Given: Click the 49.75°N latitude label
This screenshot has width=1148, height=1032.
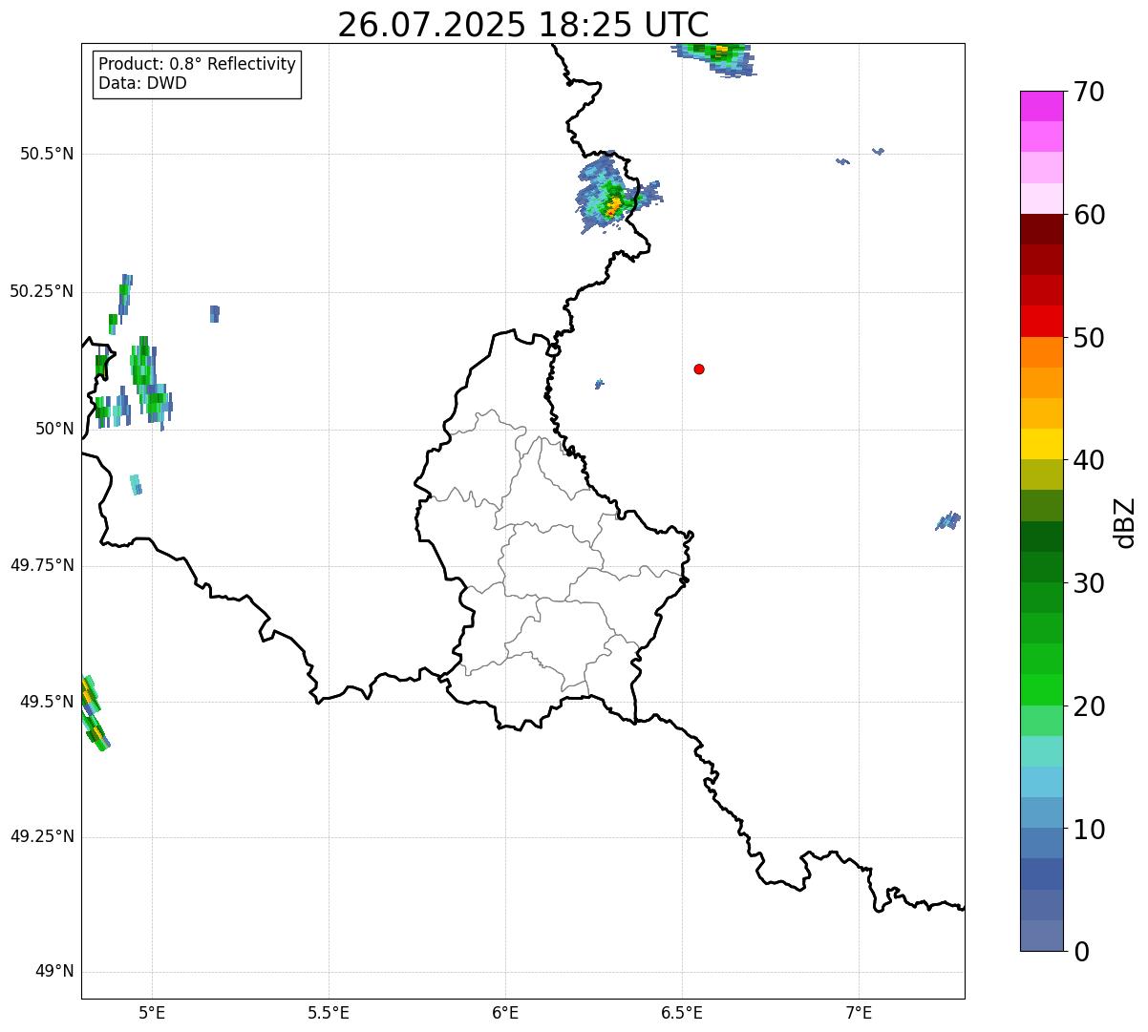Looking at the screenshot, I should click(42, 565).
